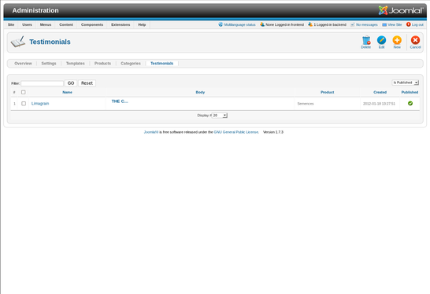
Task: Open the Content menu
Action: [66, 24]
